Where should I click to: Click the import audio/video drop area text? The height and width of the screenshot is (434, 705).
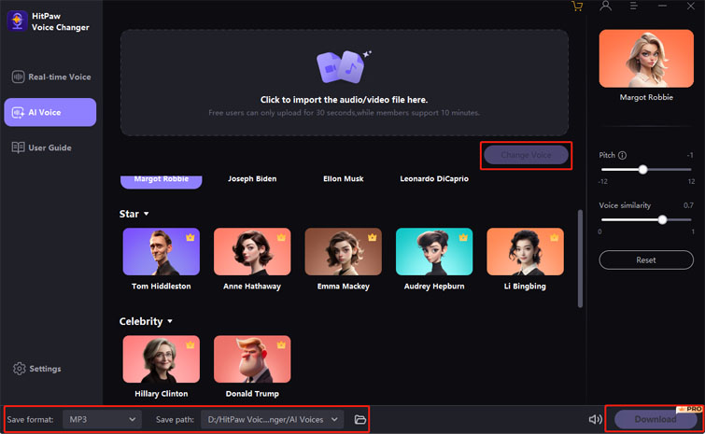[344, 100]
